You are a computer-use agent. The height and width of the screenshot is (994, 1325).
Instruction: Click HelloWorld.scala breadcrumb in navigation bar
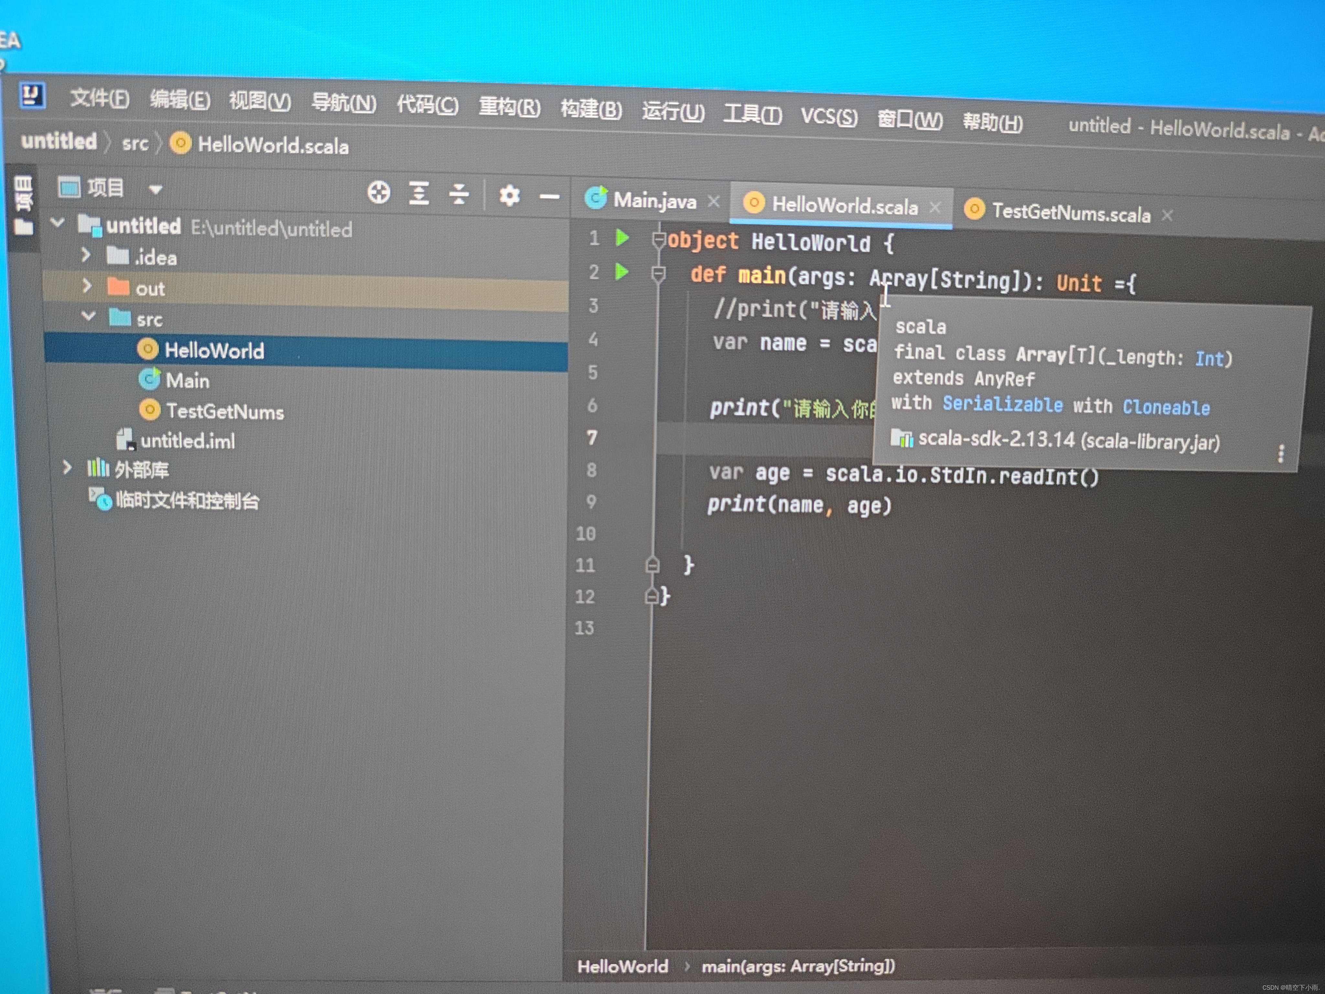coord(259,145)
